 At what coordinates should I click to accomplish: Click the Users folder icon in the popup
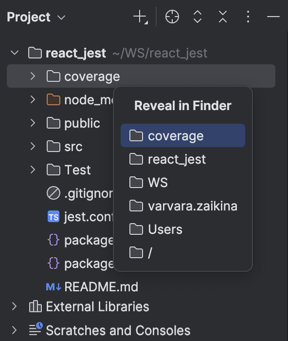coord(136,229)
